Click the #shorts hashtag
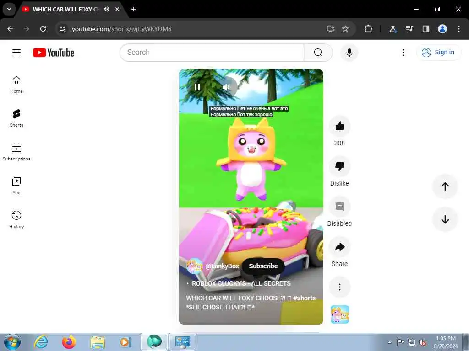469x351 pixels. click(x=304, y=298)
